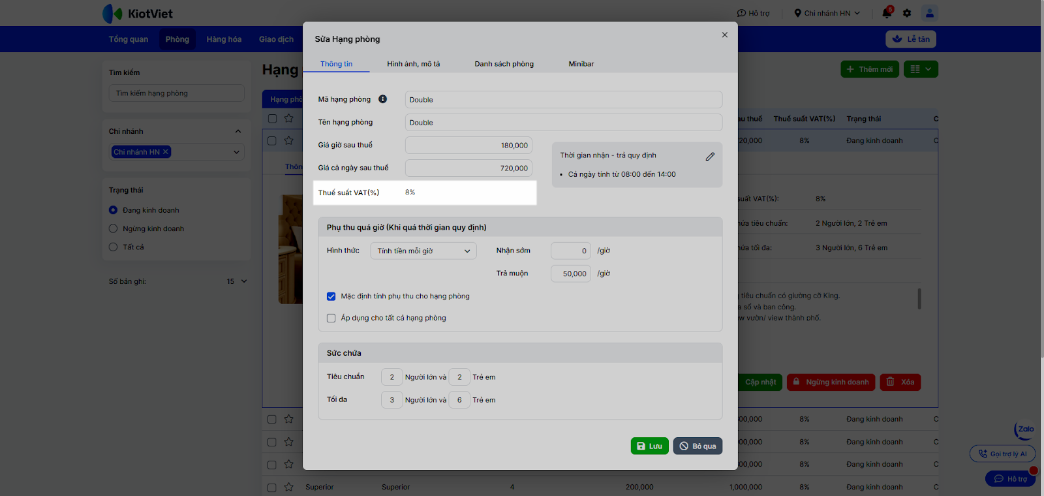Click the pencil icon to edit check-in time
Image resolution: width=1044 pixels, height=496 pixels.
pos(710,157)
